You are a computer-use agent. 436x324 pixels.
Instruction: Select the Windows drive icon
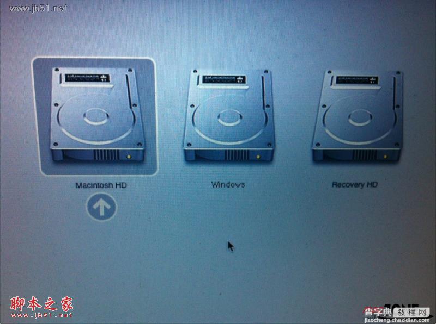(229, 115)
